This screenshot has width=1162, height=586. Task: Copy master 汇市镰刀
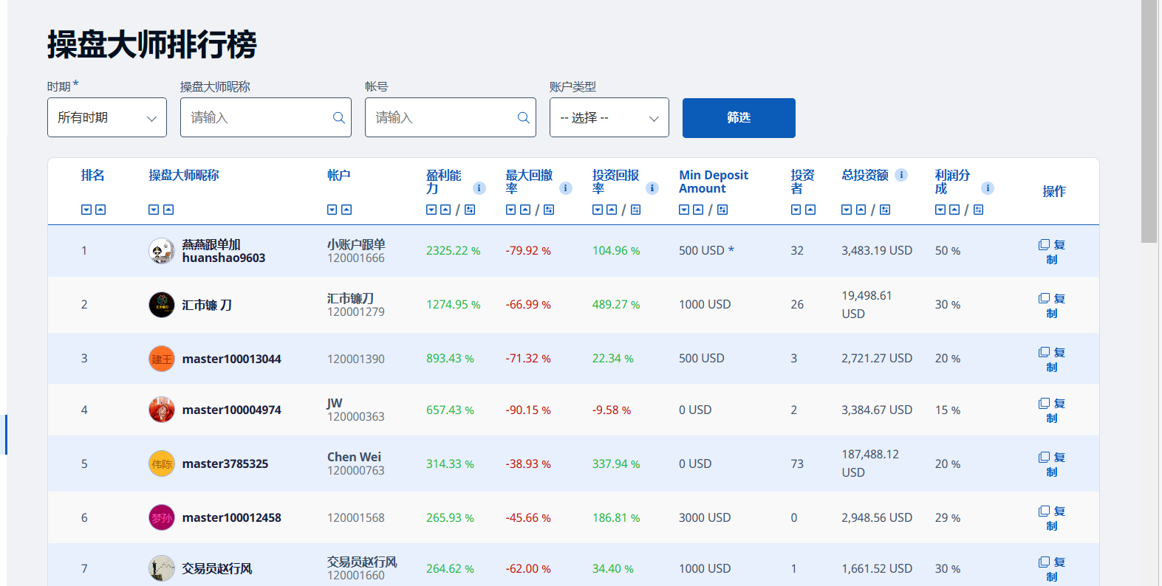pos(1052,306)
